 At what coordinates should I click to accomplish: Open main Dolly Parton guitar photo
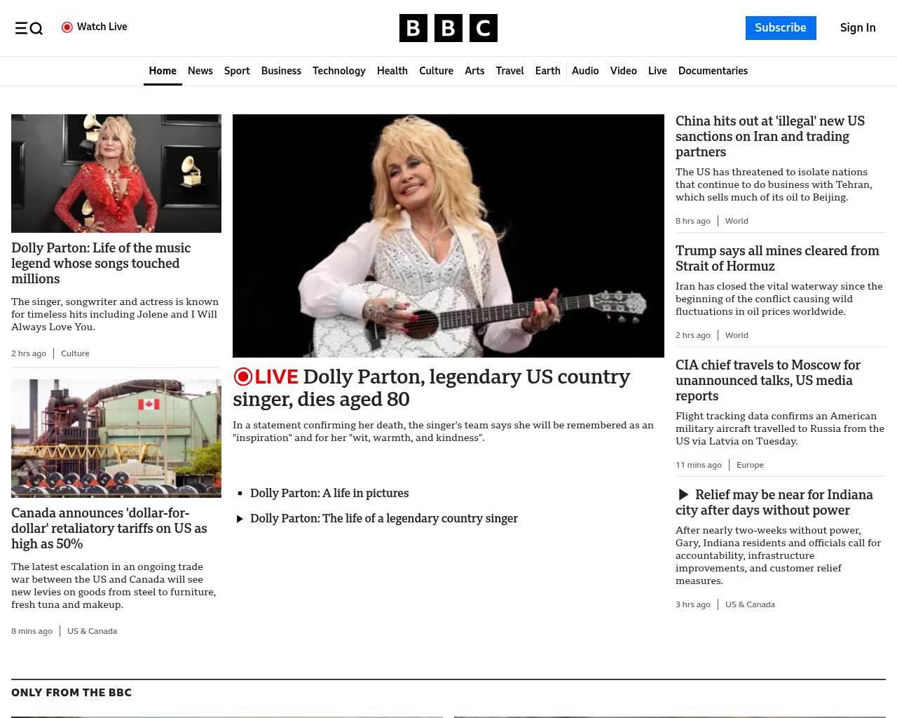(x=448, y=236)
